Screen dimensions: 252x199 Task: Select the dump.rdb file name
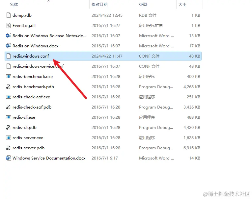(22, 15)
